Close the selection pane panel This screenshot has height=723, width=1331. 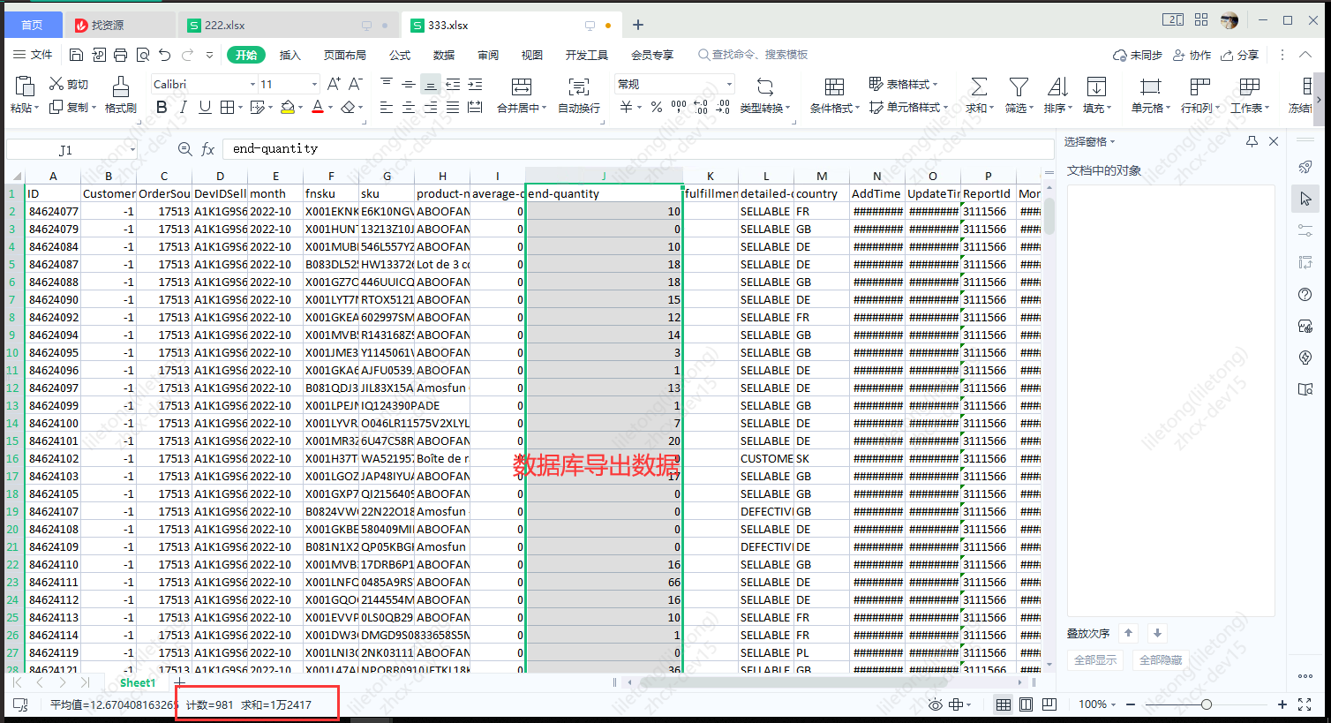(1274, 141)
